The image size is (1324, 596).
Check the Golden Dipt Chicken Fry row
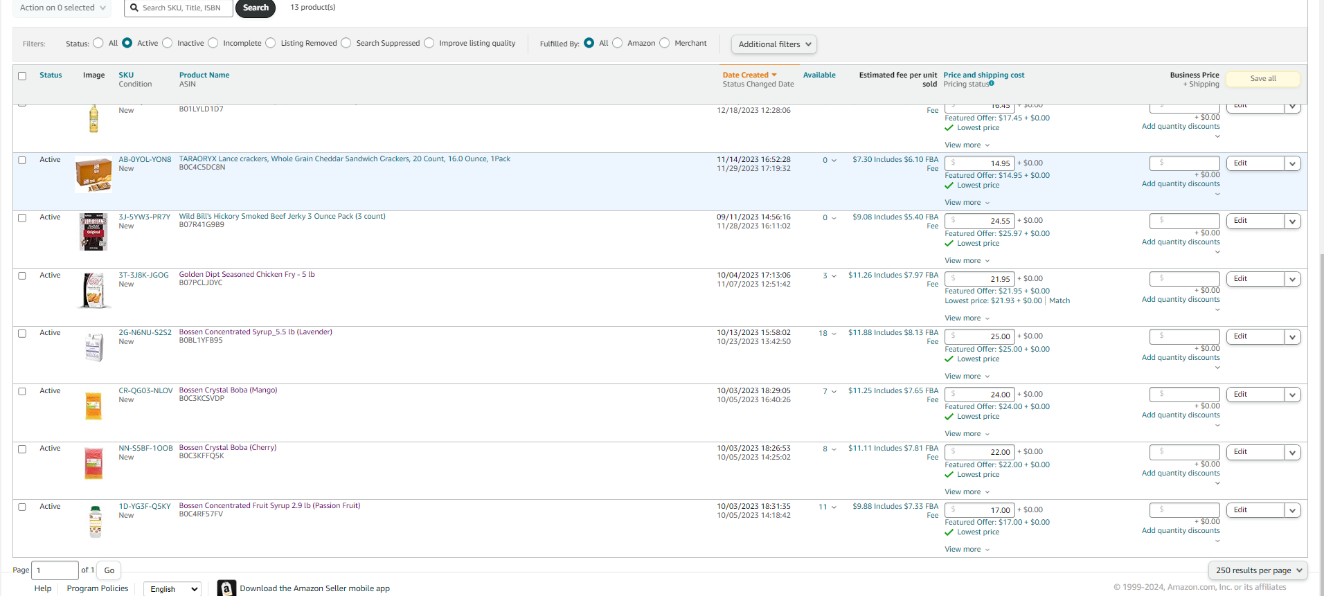click(x=22, y=276)
